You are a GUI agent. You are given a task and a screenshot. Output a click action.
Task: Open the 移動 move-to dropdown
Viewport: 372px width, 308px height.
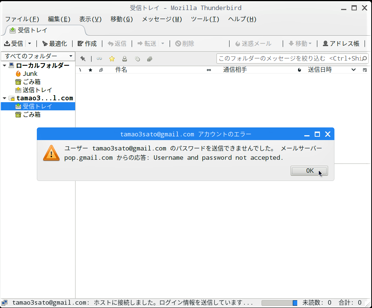point(300,43)
